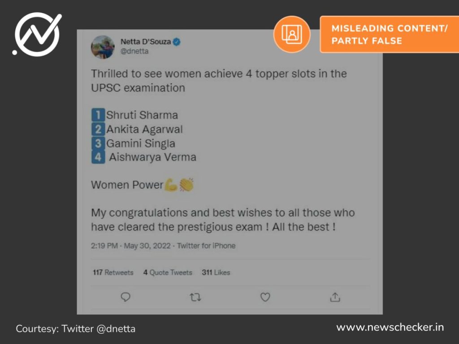View the 117 Retweets list
The image size is (459, 344).
[113, 272]
